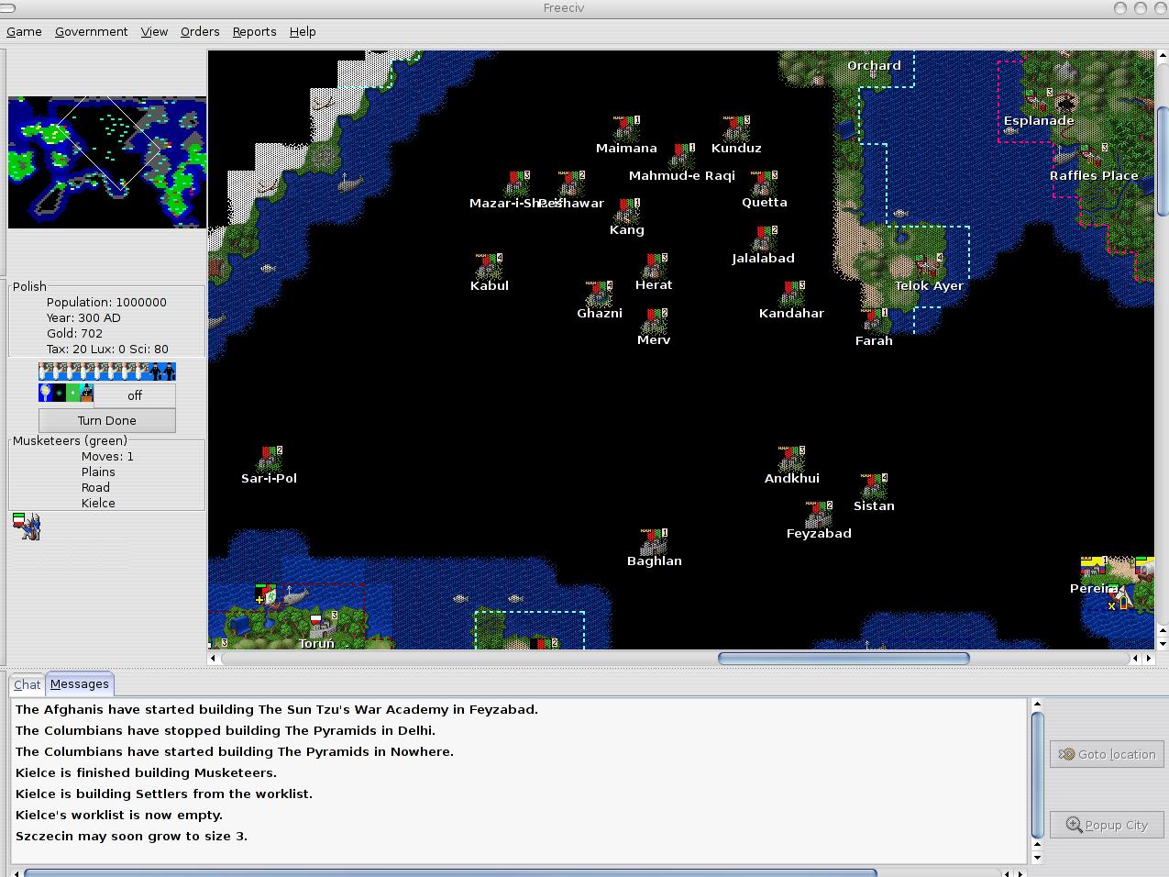Click the messages vertical scrollbar thumb
The height and width of the screenshot is (877, 1169).
point(1037,776)
